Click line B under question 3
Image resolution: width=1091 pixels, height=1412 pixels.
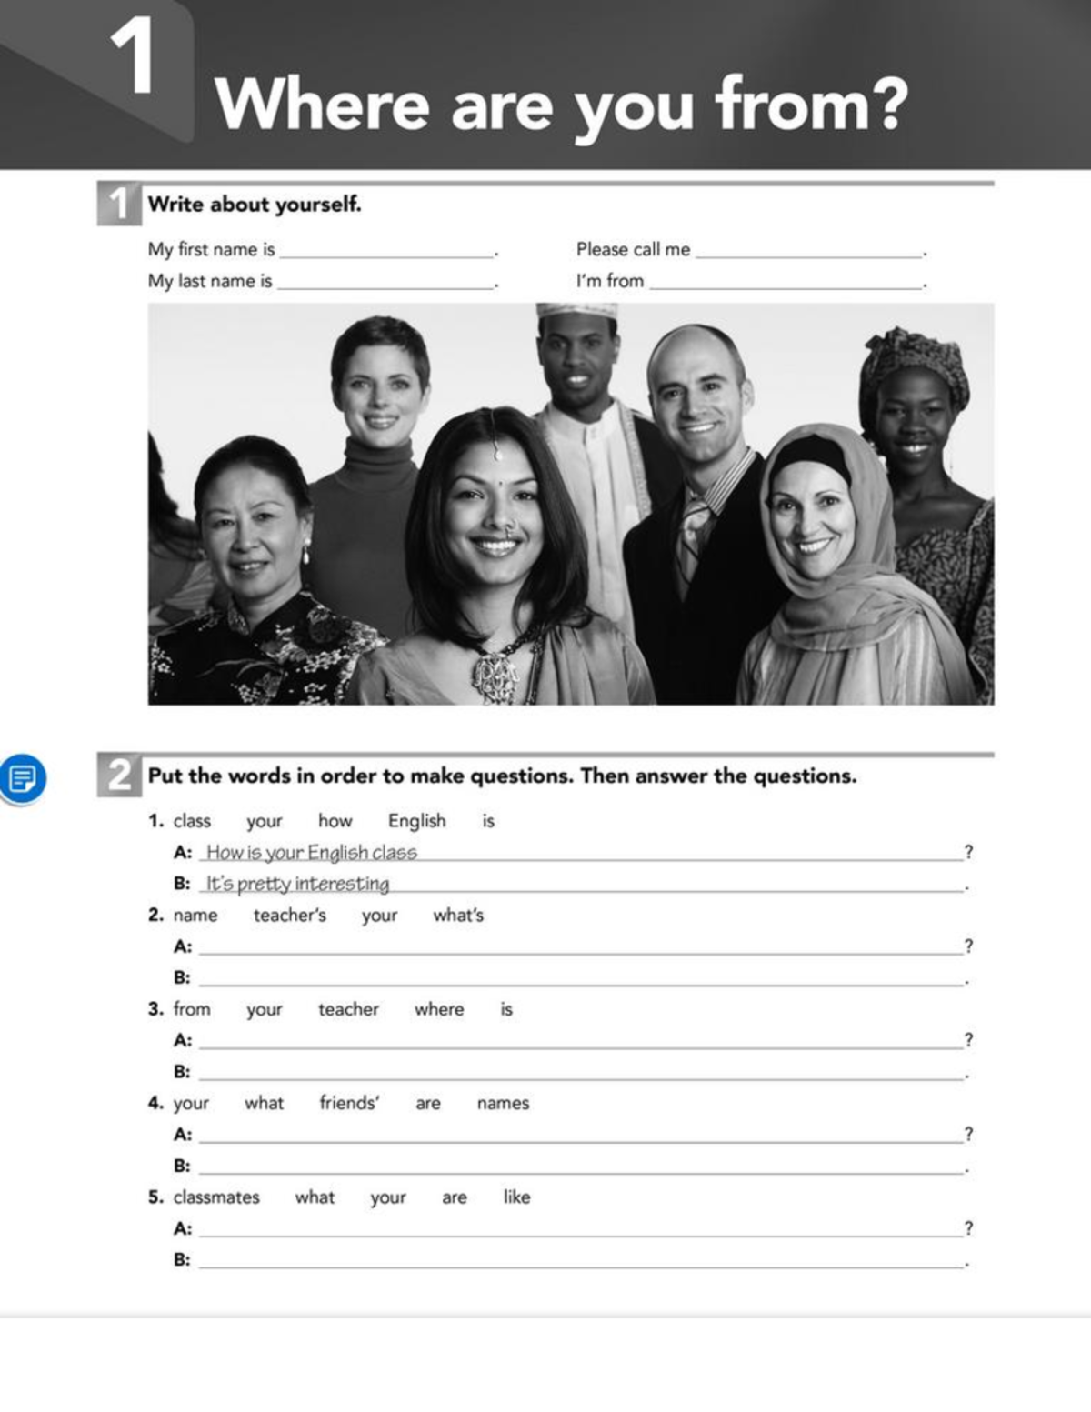point(581,1072)
